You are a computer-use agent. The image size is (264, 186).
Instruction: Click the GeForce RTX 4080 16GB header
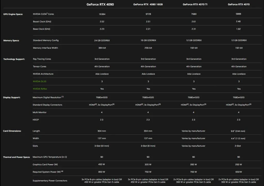point(148,4)
